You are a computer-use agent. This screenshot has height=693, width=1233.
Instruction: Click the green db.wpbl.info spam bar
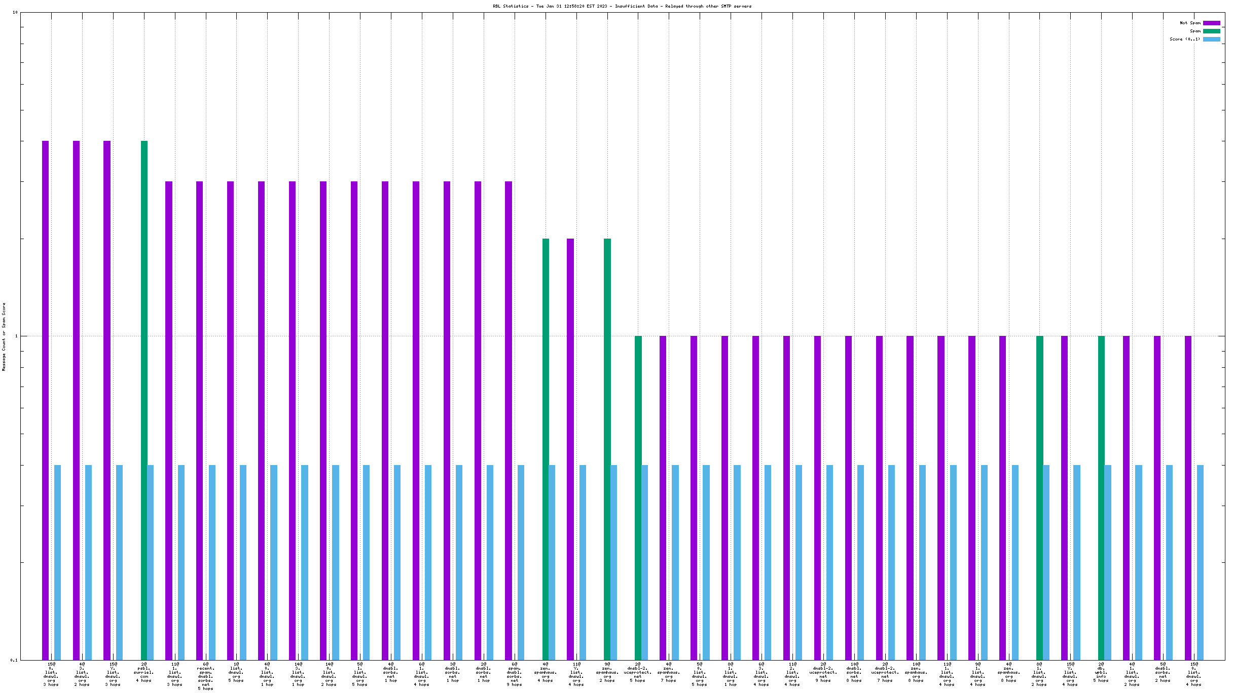(x=1101, y=497)
